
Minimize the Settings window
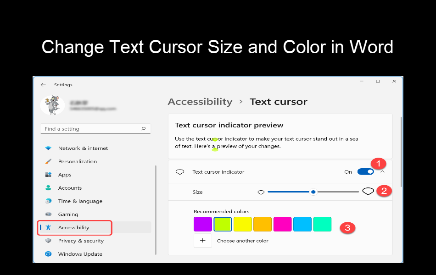362,81
